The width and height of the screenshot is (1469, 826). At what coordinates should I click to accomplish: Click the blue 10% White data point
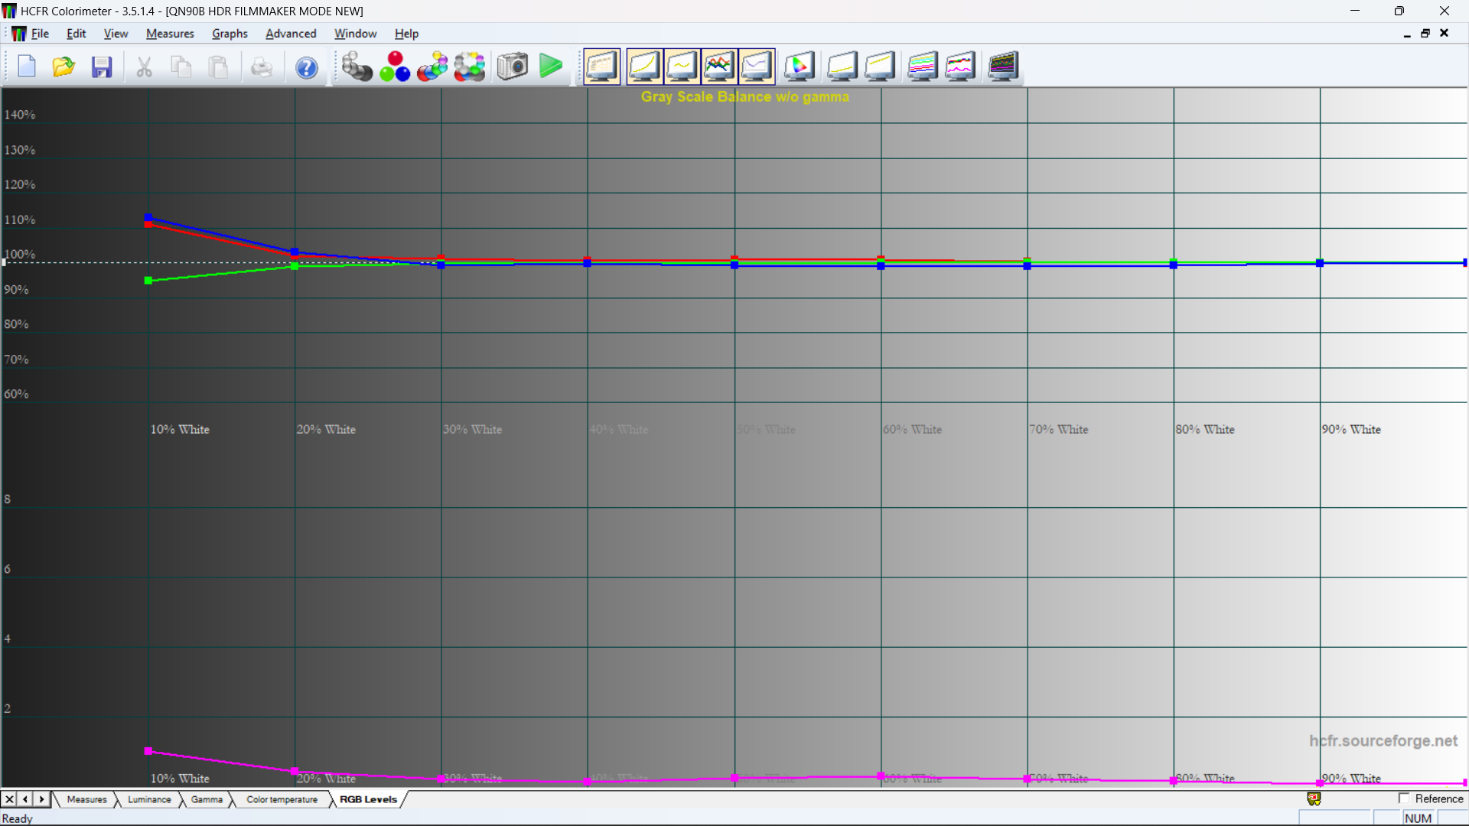point(148,218)
